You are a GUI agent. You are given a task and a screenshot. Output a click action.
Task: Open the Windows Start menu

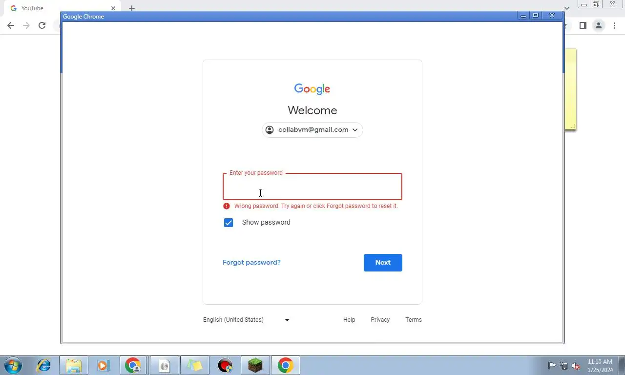[14, 365]
